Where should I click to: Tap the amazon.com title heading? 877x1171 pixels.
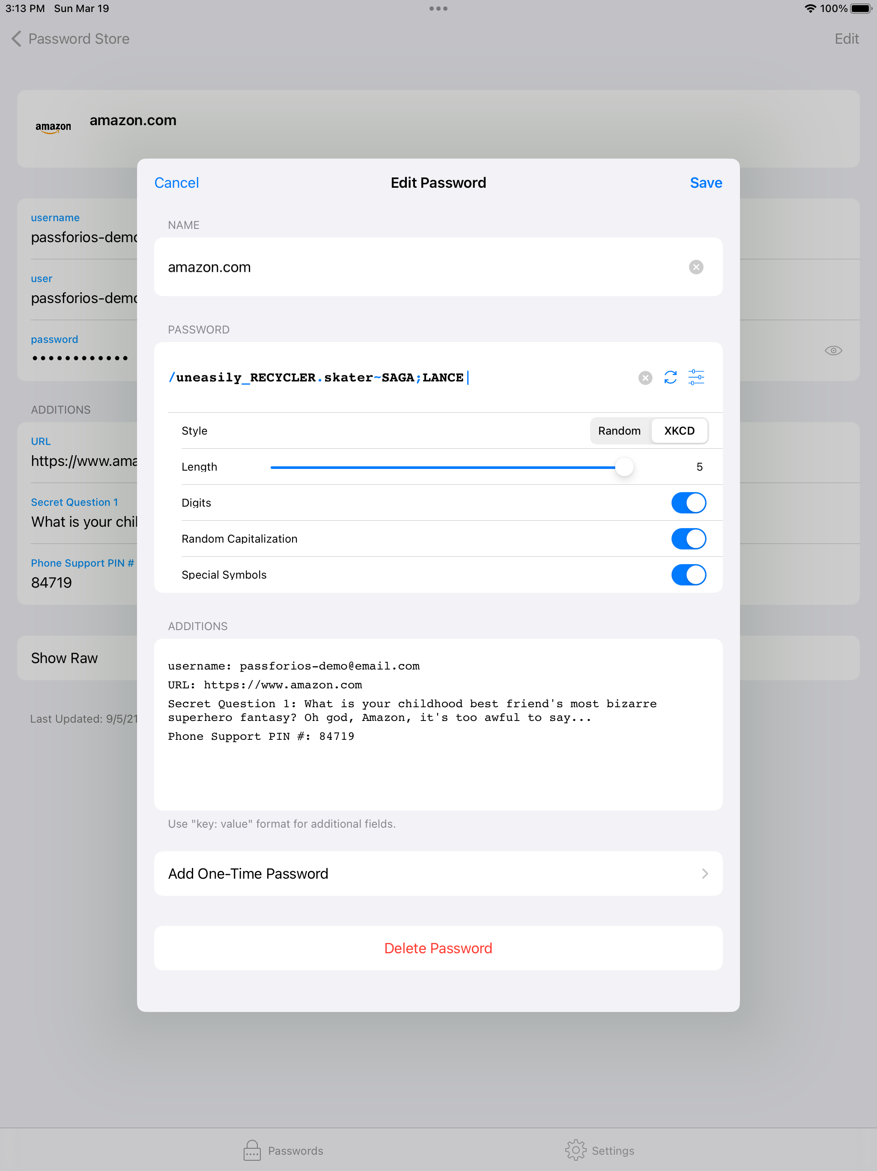[133, 121]
